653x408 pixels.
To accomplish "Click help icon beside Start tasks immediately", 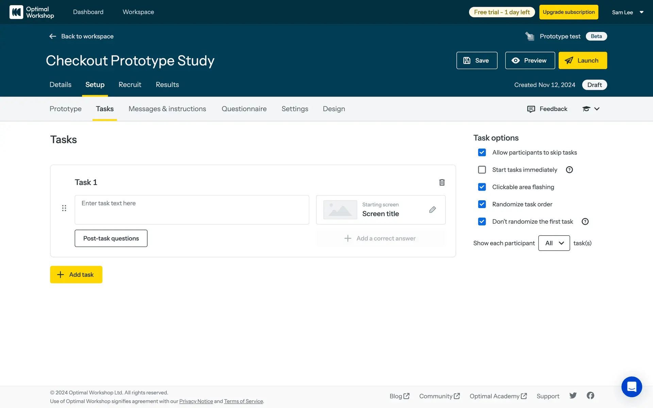I will (569, 170).
